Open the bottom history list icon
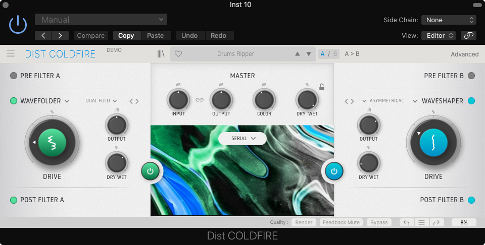485x245 pixels. [421, 222]
